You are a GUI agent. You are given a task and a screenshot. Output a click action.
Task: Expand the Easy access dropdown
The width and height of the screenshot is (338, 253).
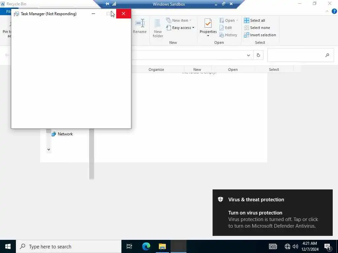[x=180, y=28]
